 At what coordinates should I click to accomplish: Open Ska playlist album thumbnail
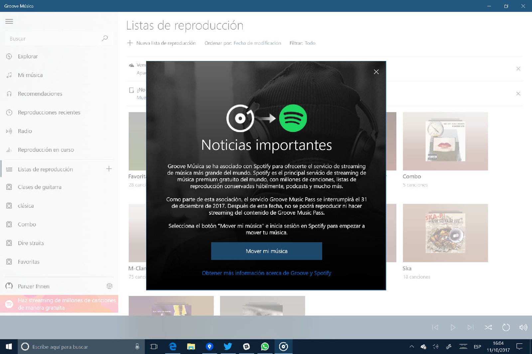(x=445, y=233)
